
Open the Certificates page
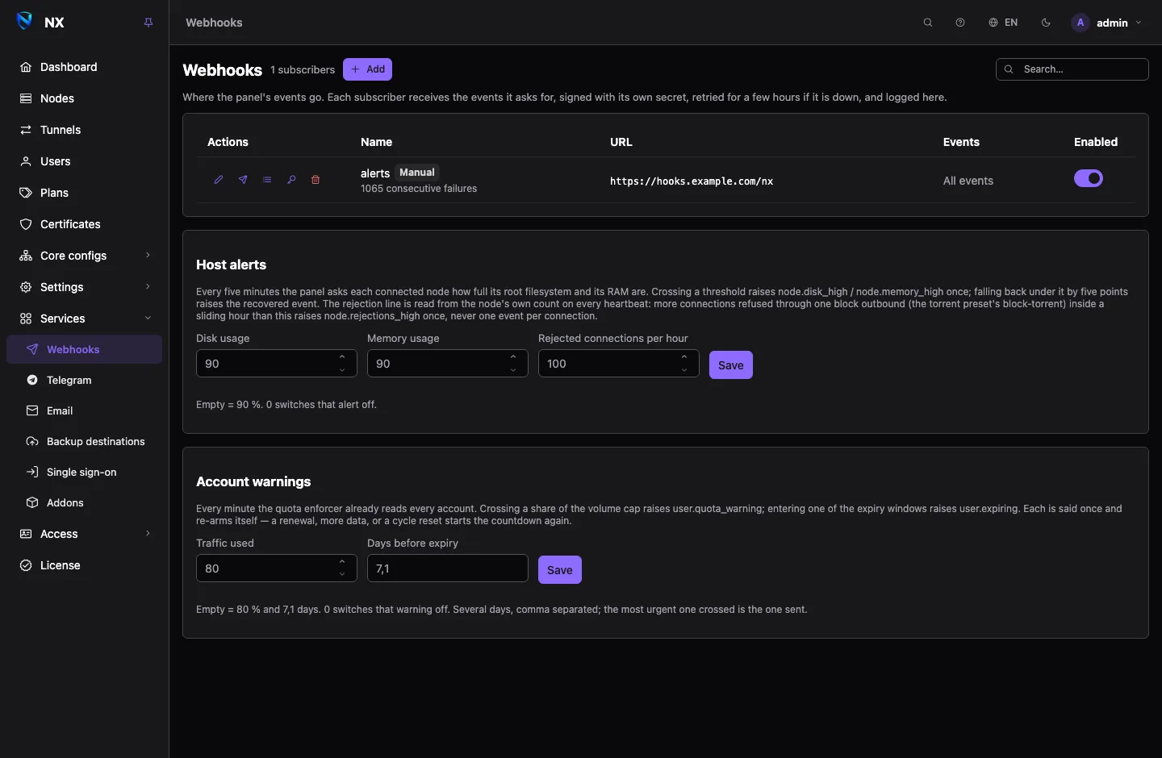coord(85,224)
